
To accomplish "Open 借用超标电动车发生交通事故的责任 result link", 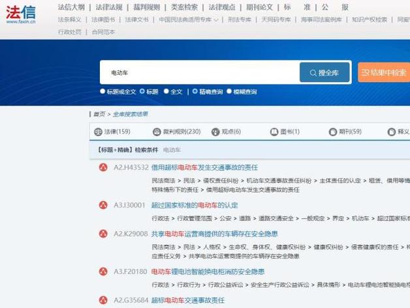I will tap(205, 167).
